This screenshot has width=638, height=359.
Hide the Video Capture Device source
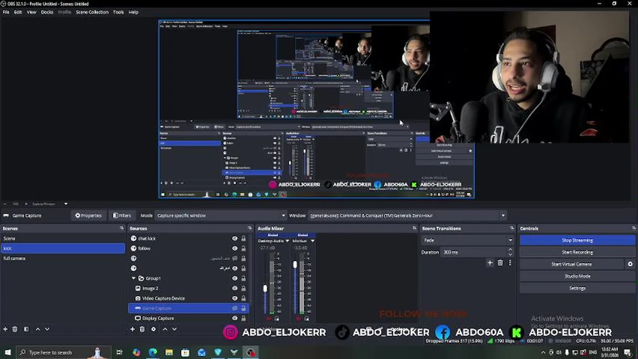(x=235, y=298)
